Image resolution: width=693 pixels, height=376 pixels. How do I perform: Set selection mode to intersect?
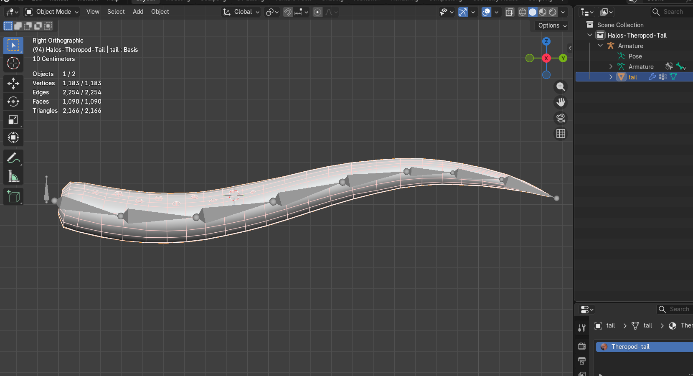[48, 26]
